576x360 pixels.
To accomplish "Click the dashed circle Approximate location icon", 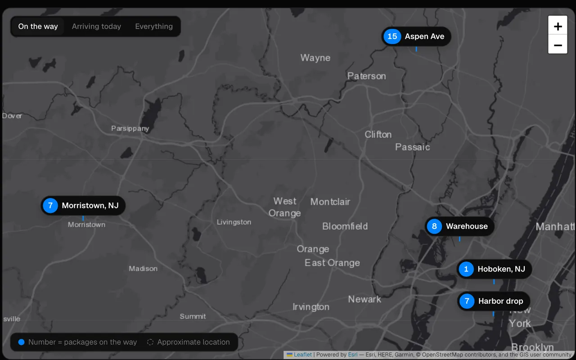I will pos(150,342).
